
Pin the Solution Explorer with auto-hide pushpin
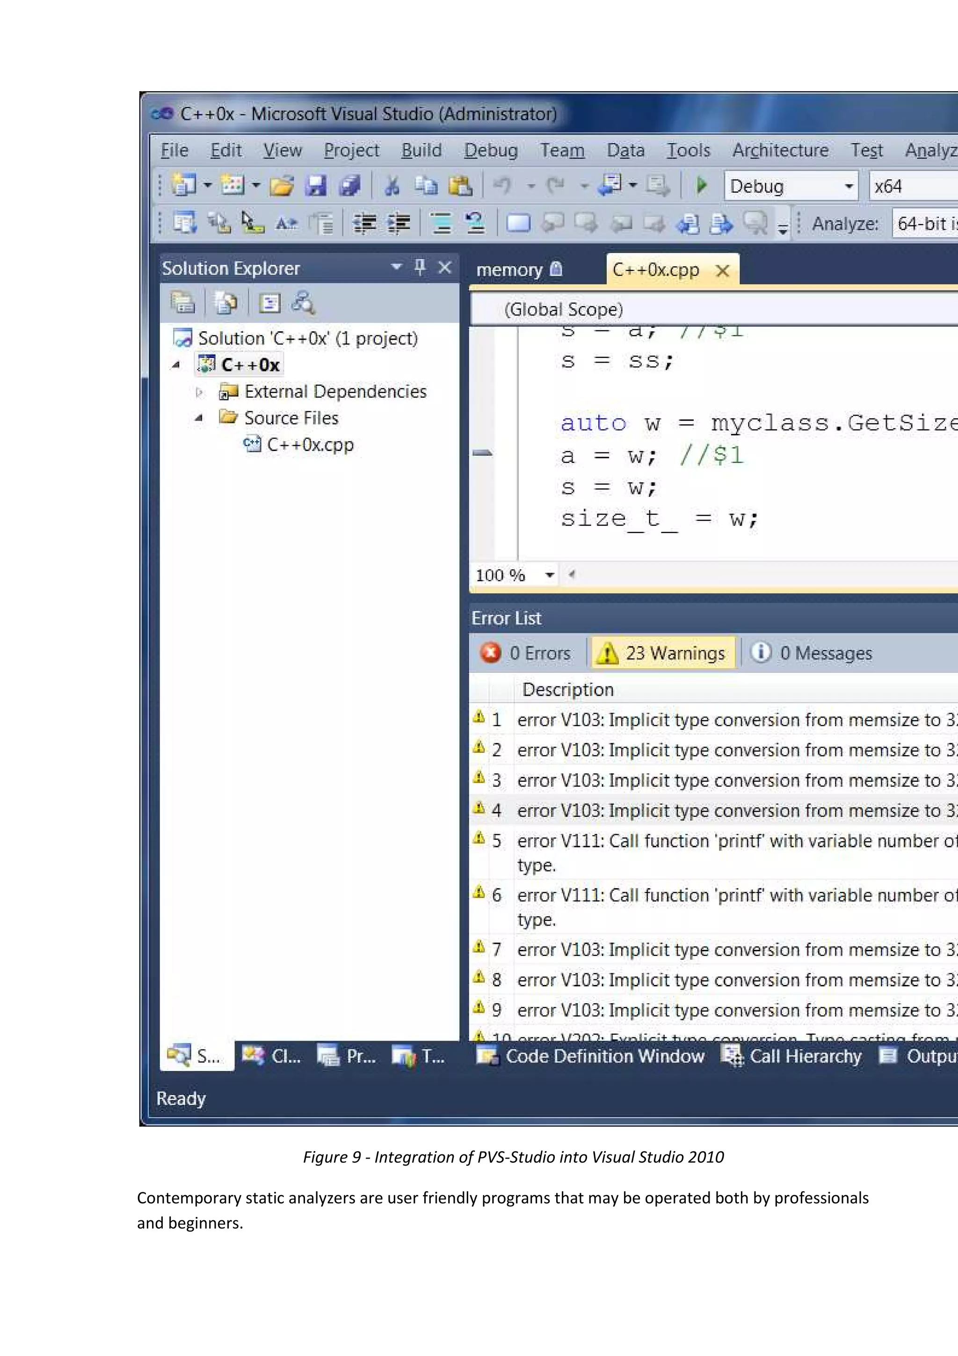420,267
